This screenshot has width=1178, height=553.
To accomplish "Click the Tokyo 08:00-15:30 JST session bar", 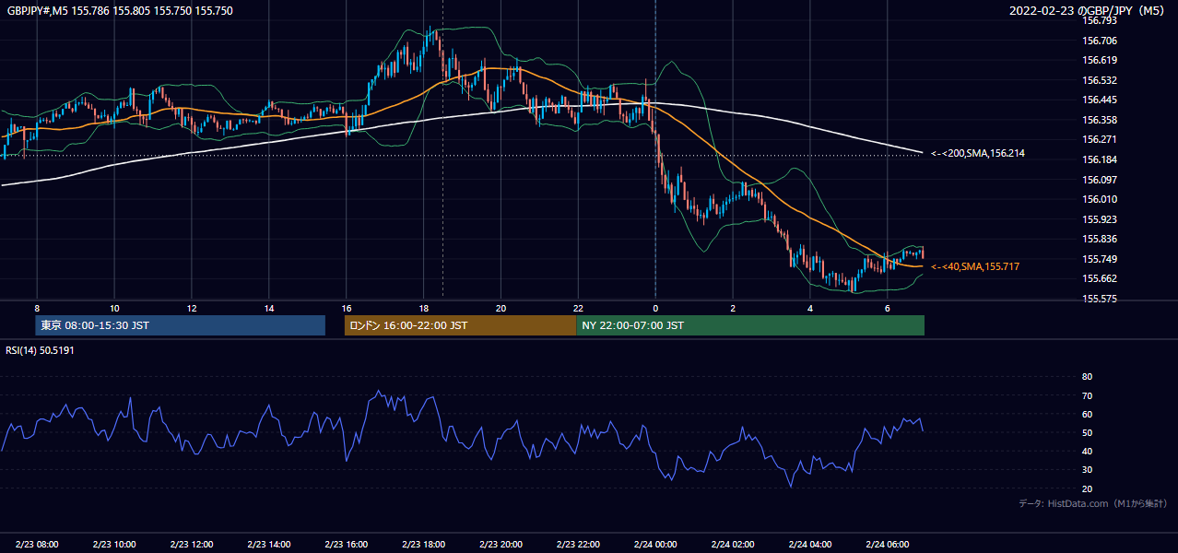I will [181, 325].
